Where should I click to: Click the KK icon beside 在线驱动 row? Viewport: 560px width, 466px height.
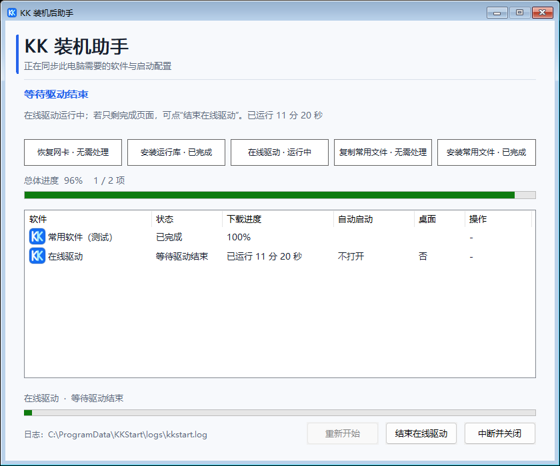[x=37, y=256]
